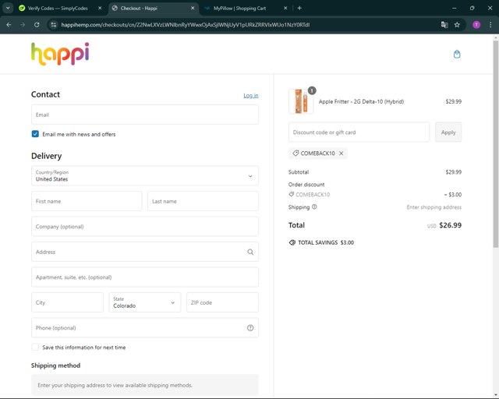Click the Company (optional) field

pos(145,227)
